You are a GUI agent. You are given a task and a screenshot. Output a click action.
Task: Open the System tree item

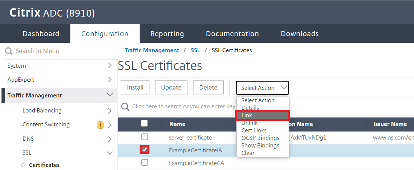(17, 66)
